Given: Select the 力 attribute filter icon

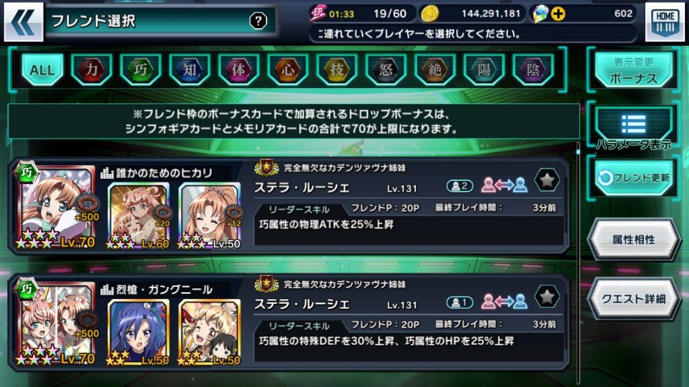Looking at the screenshot, I should pyautogui.click(x=92, y=69).
